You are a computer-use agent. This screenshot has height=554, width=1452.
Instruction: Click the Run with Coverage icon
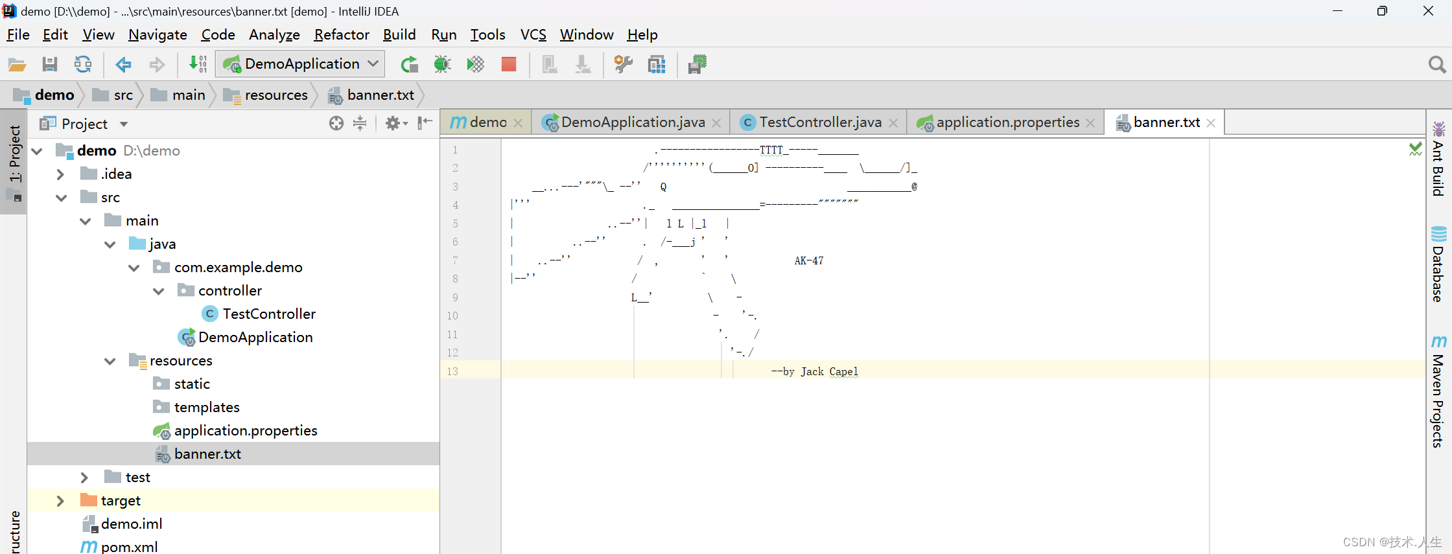click(x=476, y=64)
